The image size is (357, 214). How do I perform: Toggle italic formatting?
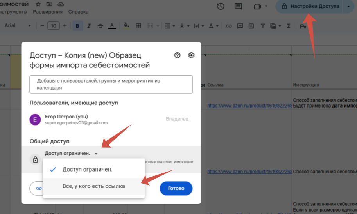(89, 26)
